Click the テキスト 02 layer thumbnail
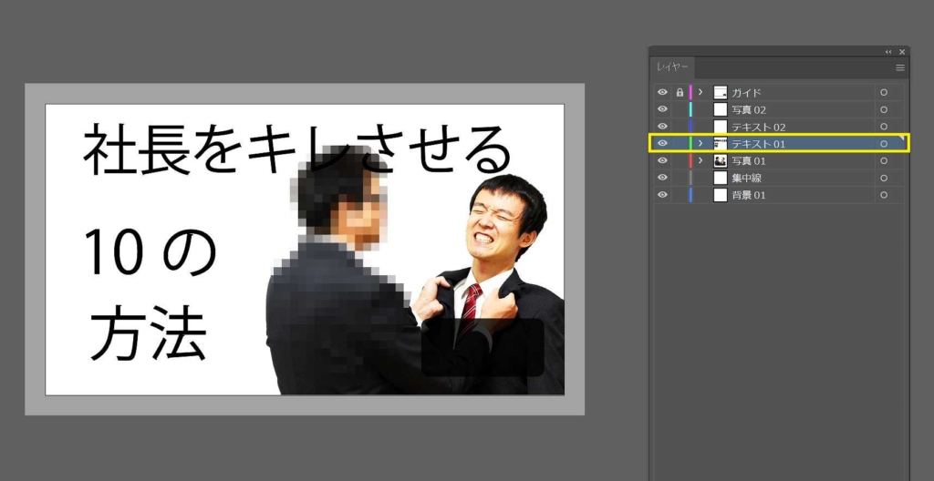The image size is (934, 481). [x=721, y=127]
